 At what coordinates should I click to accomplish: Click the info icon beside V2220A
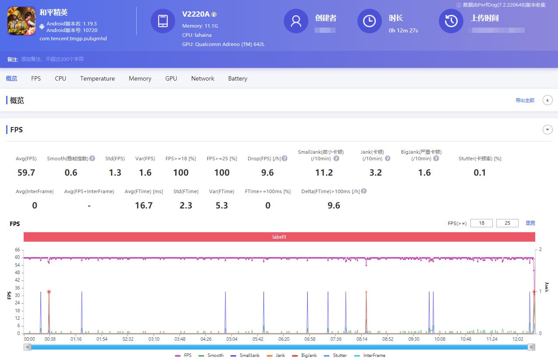[214, 14]
